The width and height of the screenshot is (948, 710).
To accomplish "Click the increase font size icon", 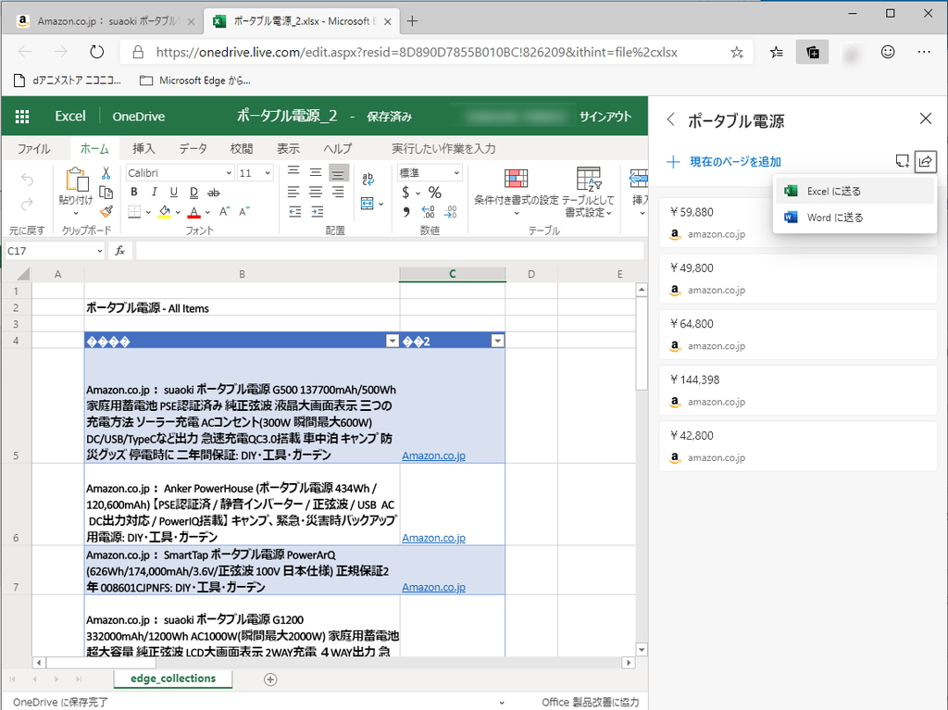I will click(x=223, y=210).
